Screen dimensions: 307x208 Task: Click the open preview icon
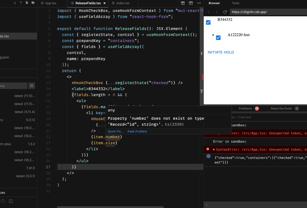point(190,3)
